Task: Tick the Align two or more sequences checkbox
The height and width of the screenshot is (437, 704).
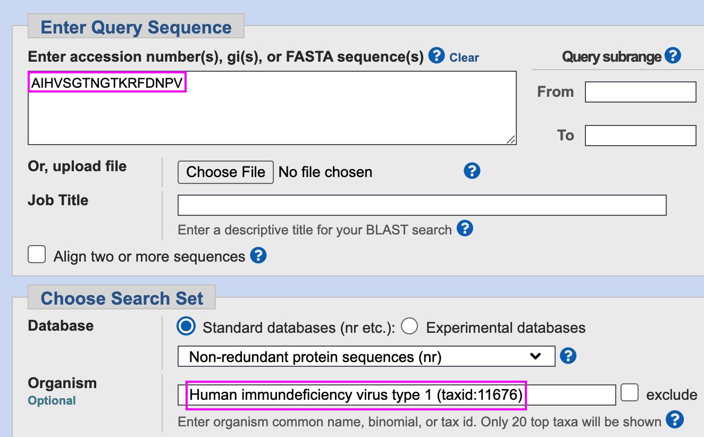Action: click(x=37, y=255)
